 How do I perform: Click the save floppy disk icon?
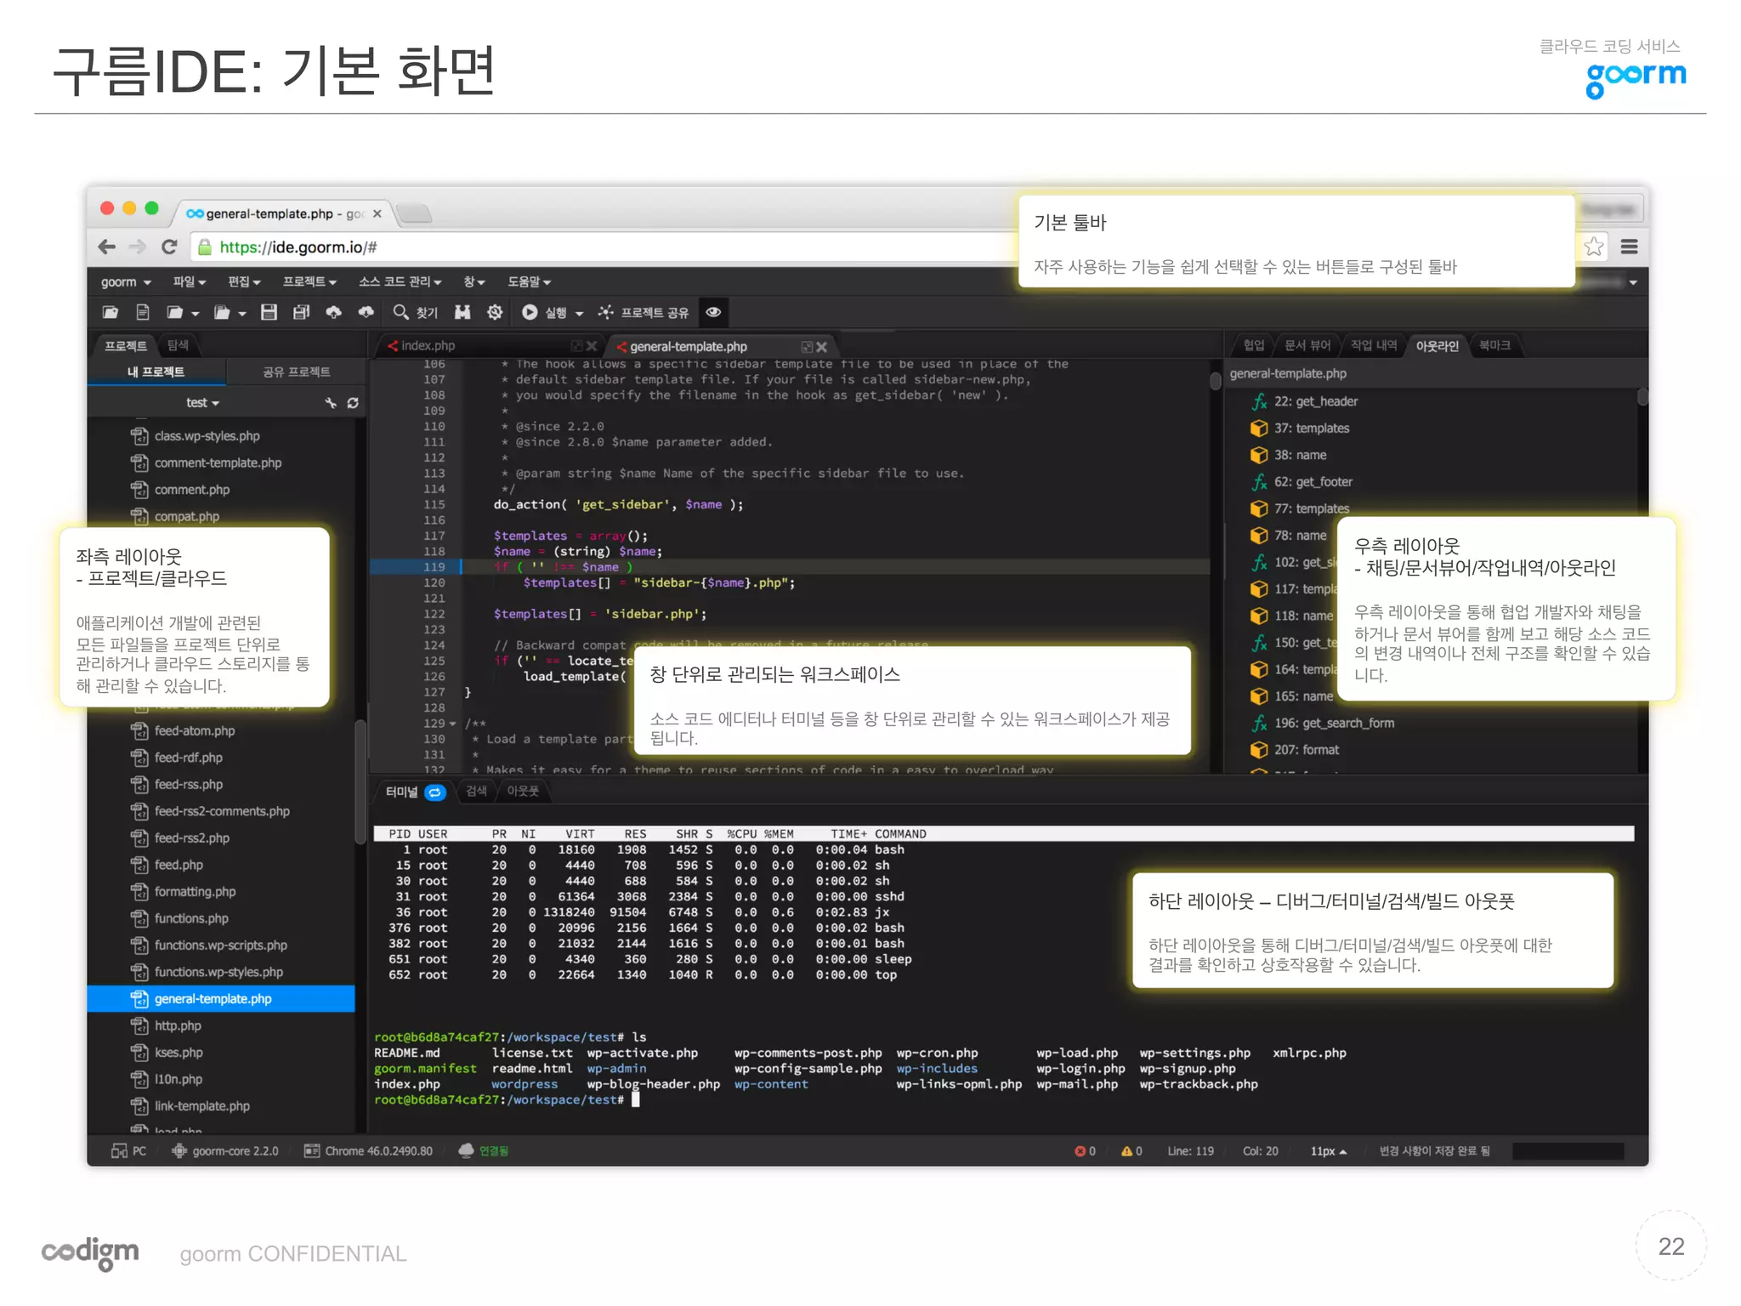pos(269,312)
